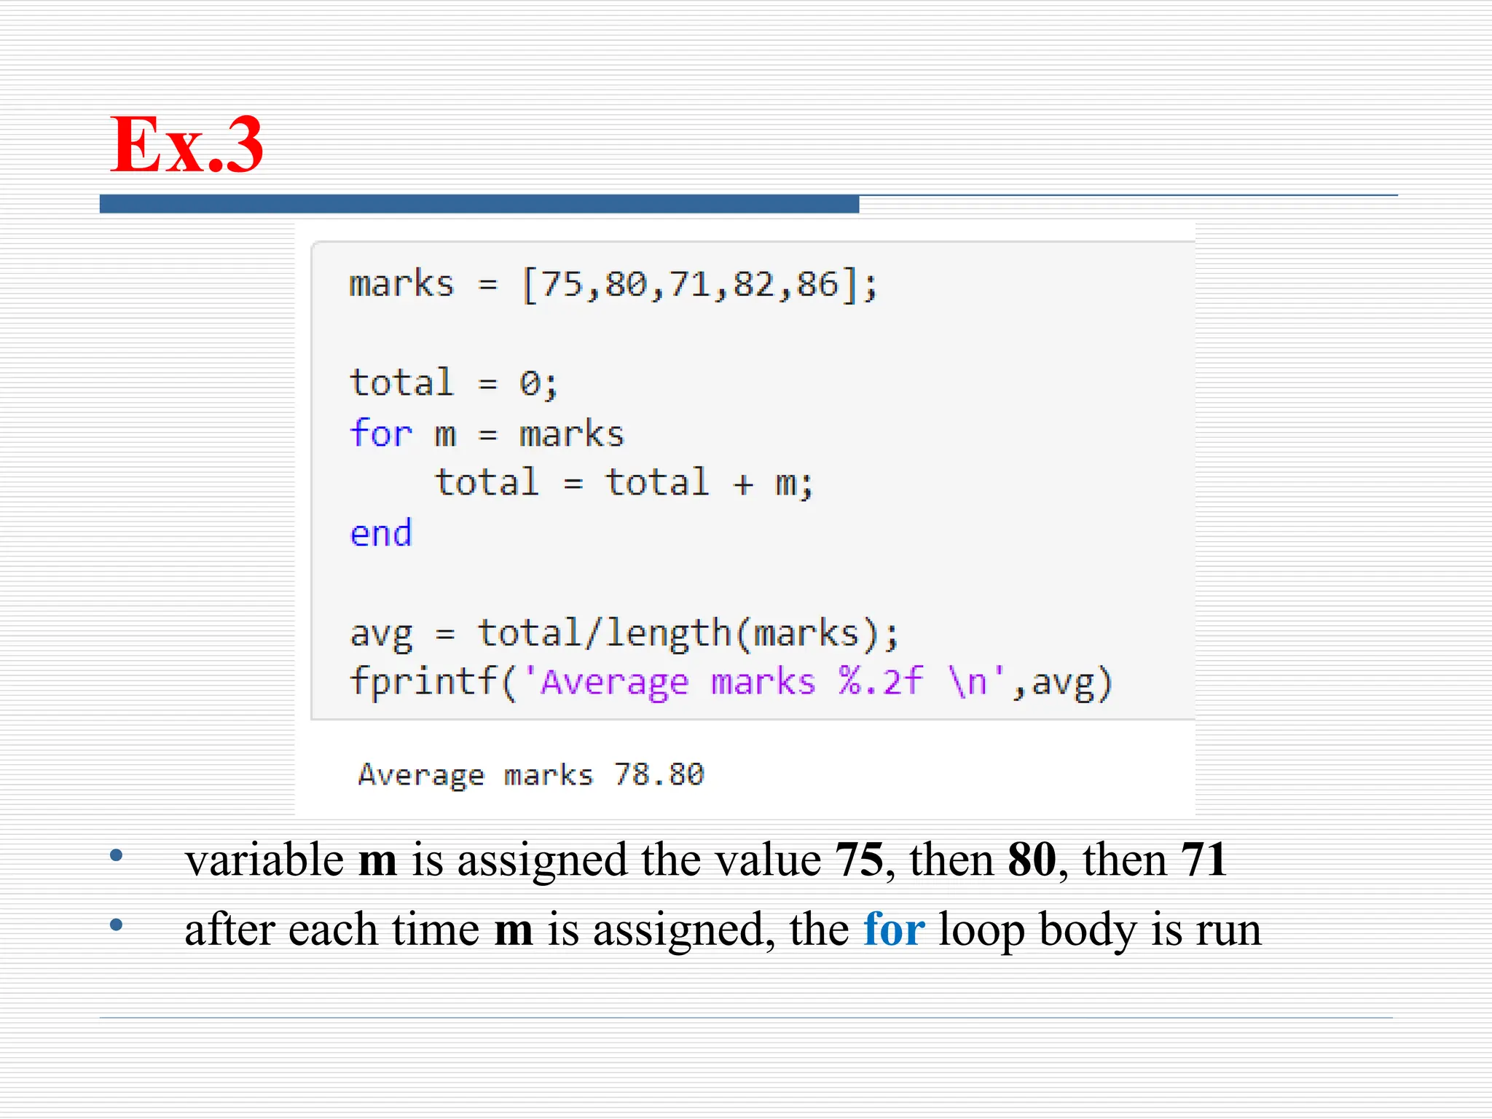Click the "for m = marks" line

click(x=487, y=433)
